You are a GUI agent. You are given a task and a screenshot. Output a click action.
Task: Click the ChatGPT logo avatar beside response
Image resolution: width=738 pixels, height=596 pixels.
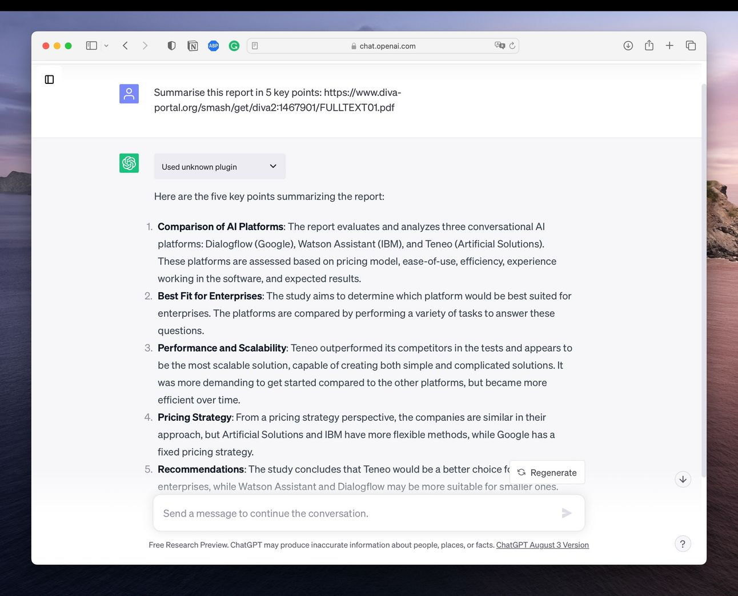pyautogui.click(x=129, y=163)
